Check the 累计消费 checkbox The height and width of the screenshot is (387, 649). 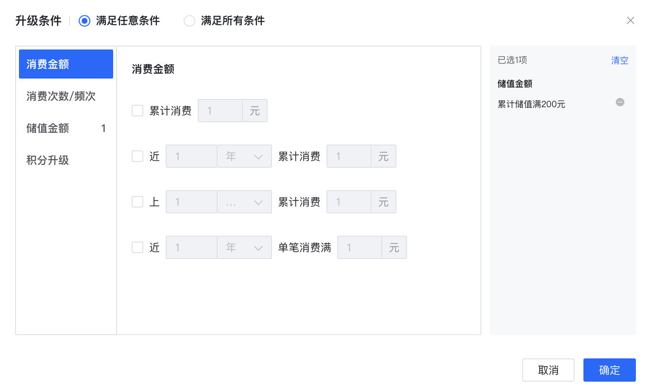pyautogui.click(x=137, y=111)
